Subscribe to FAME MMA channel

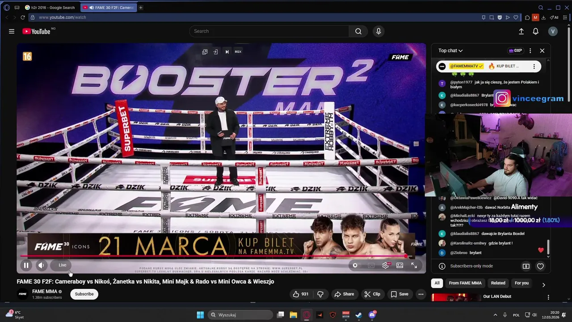(84, 294)
